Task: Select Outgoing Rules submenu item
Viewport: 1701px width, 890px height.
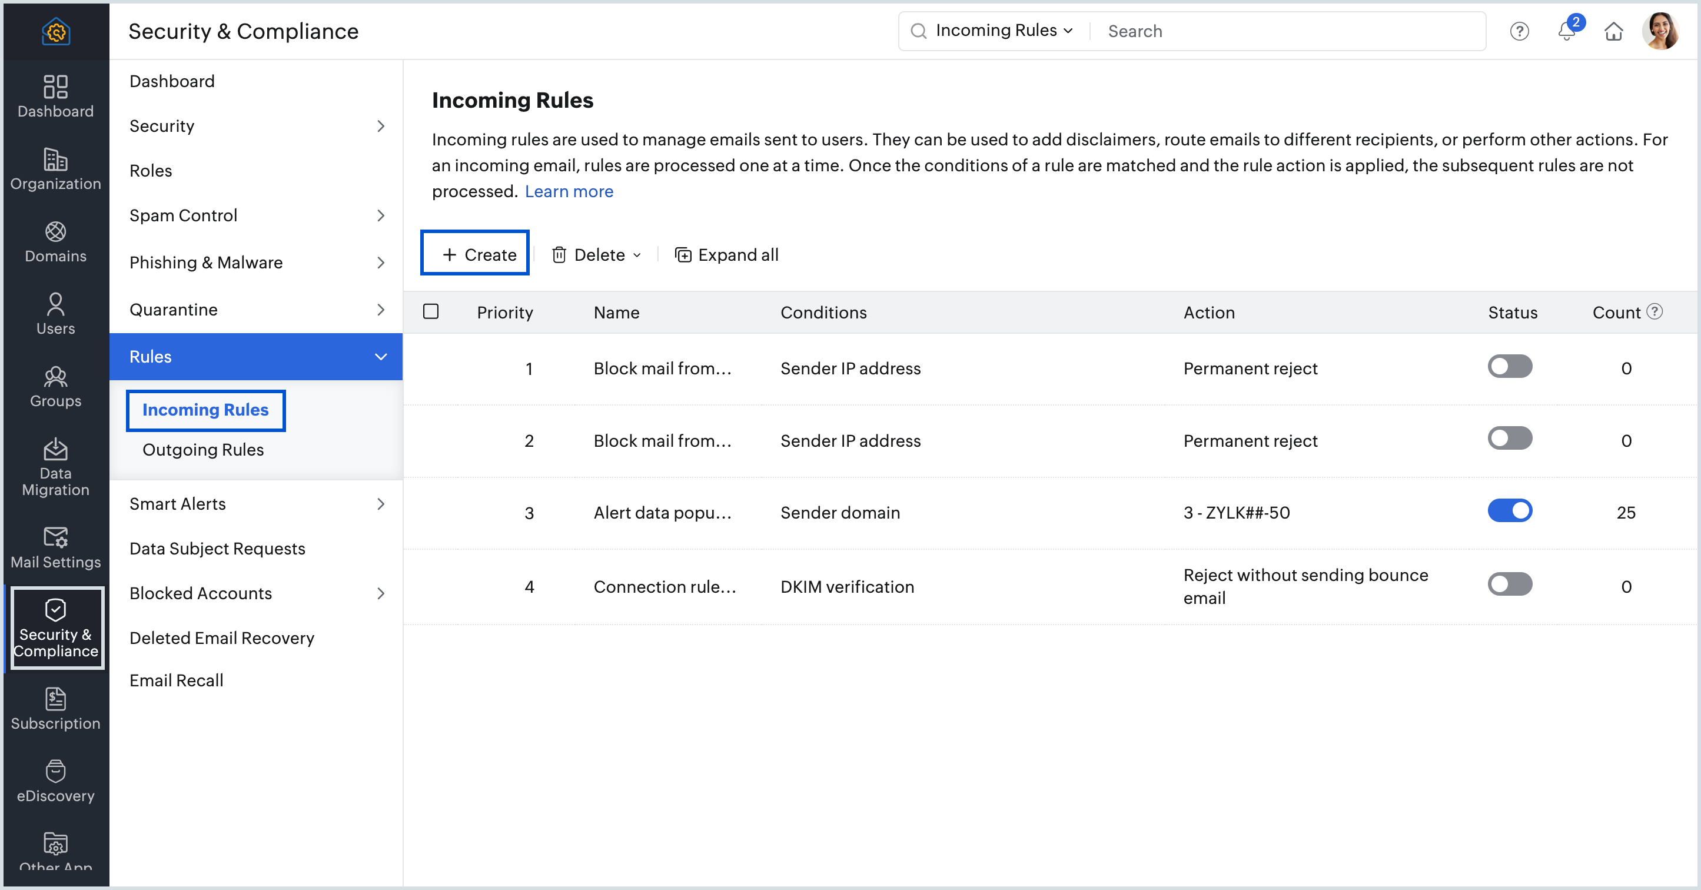Action: coord(202,450)
